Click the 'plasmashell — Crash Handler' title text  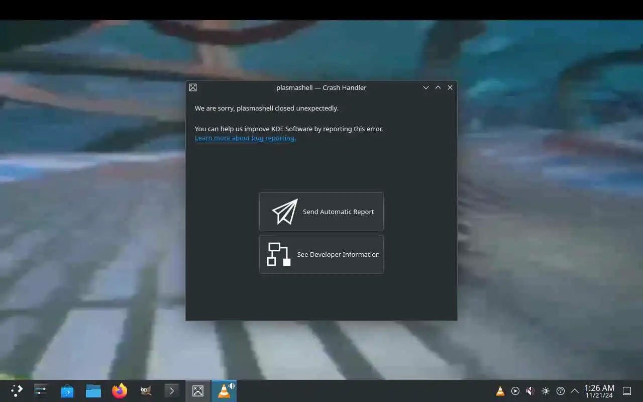tap(321, 87)
